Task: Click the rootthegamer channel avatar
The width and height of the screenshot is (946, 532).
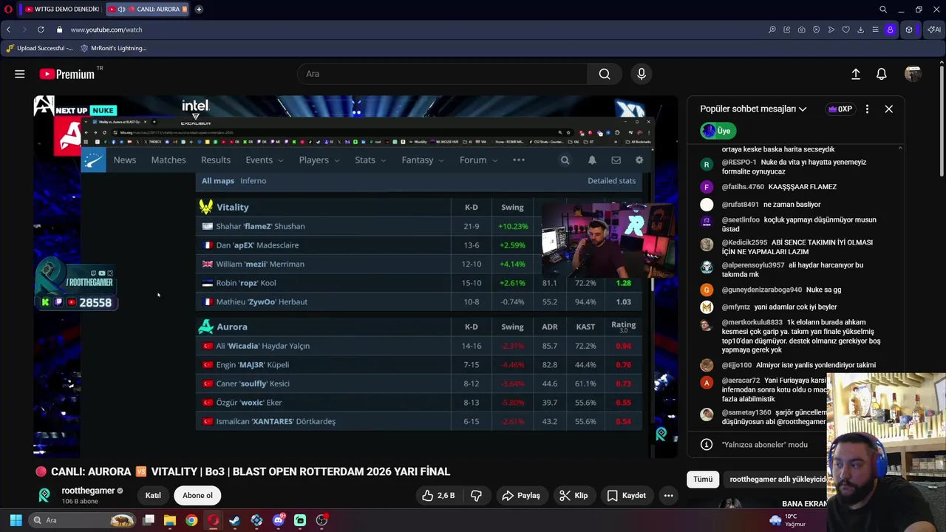Action: [x=45, y=495]
